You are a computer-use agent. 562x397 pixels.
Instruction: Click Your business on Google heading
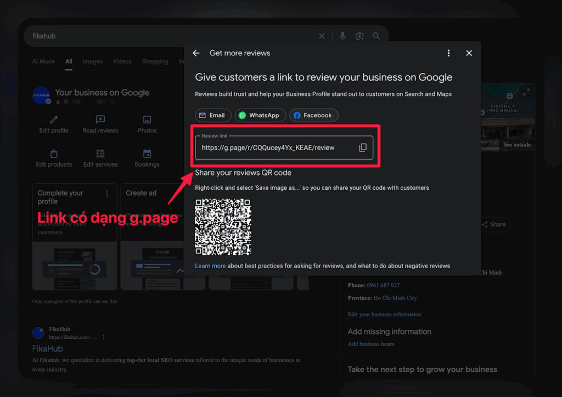(102, 93)
